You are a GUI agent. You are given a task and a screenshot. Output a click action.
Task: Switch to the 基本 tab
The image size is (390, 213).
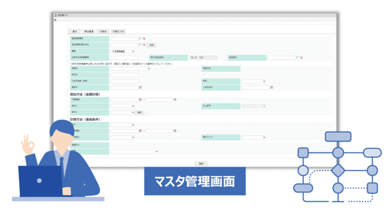(x=74, y=32)
